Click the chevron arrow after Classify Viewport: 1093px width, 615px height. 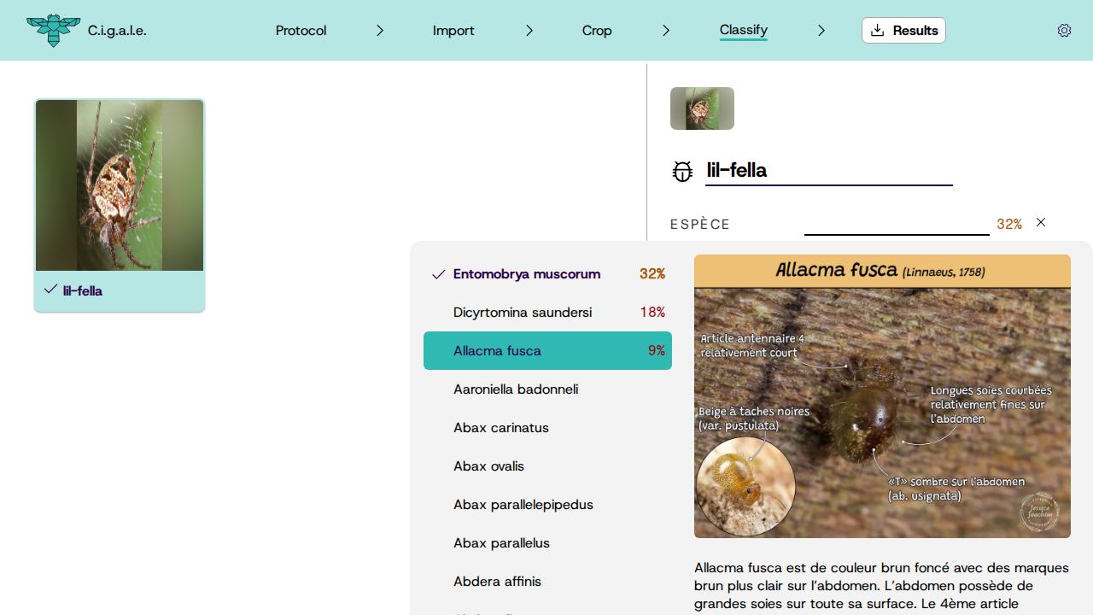tap(821, 31)
